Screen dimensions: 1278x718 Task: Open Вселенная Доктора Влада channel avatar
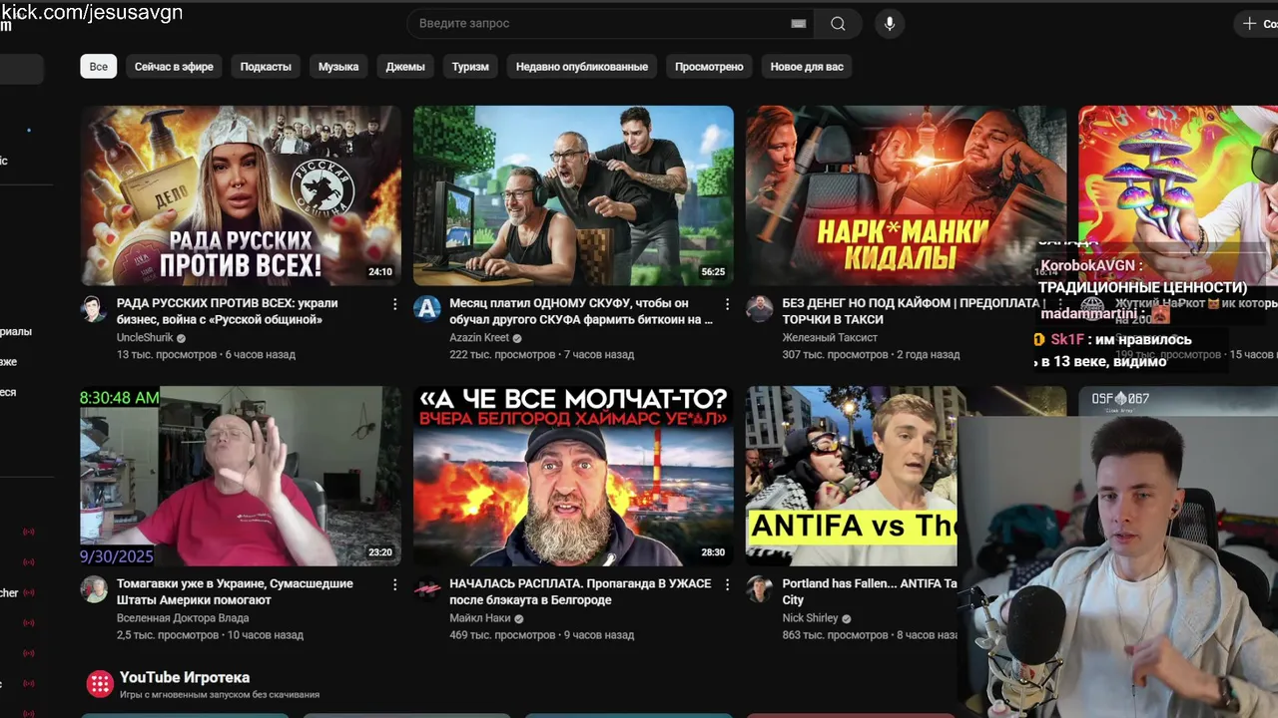point(94,589)
